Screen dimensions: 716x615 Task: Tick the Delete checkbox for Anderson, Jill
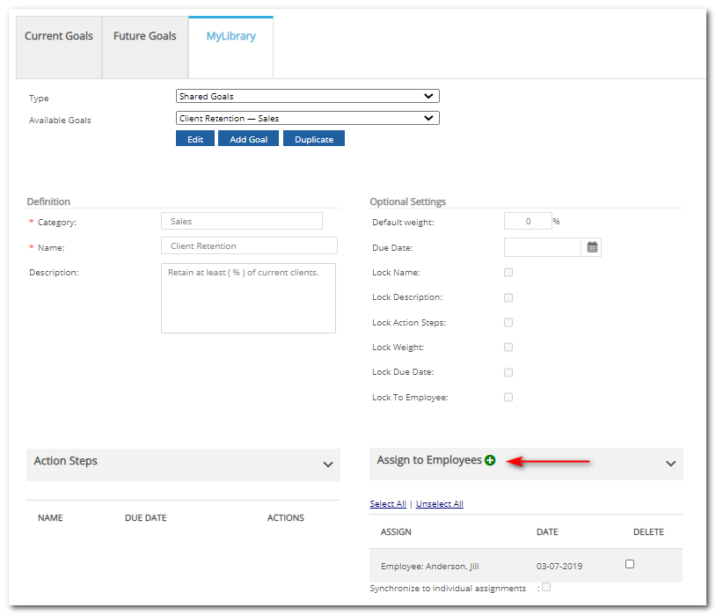point(630,564)
